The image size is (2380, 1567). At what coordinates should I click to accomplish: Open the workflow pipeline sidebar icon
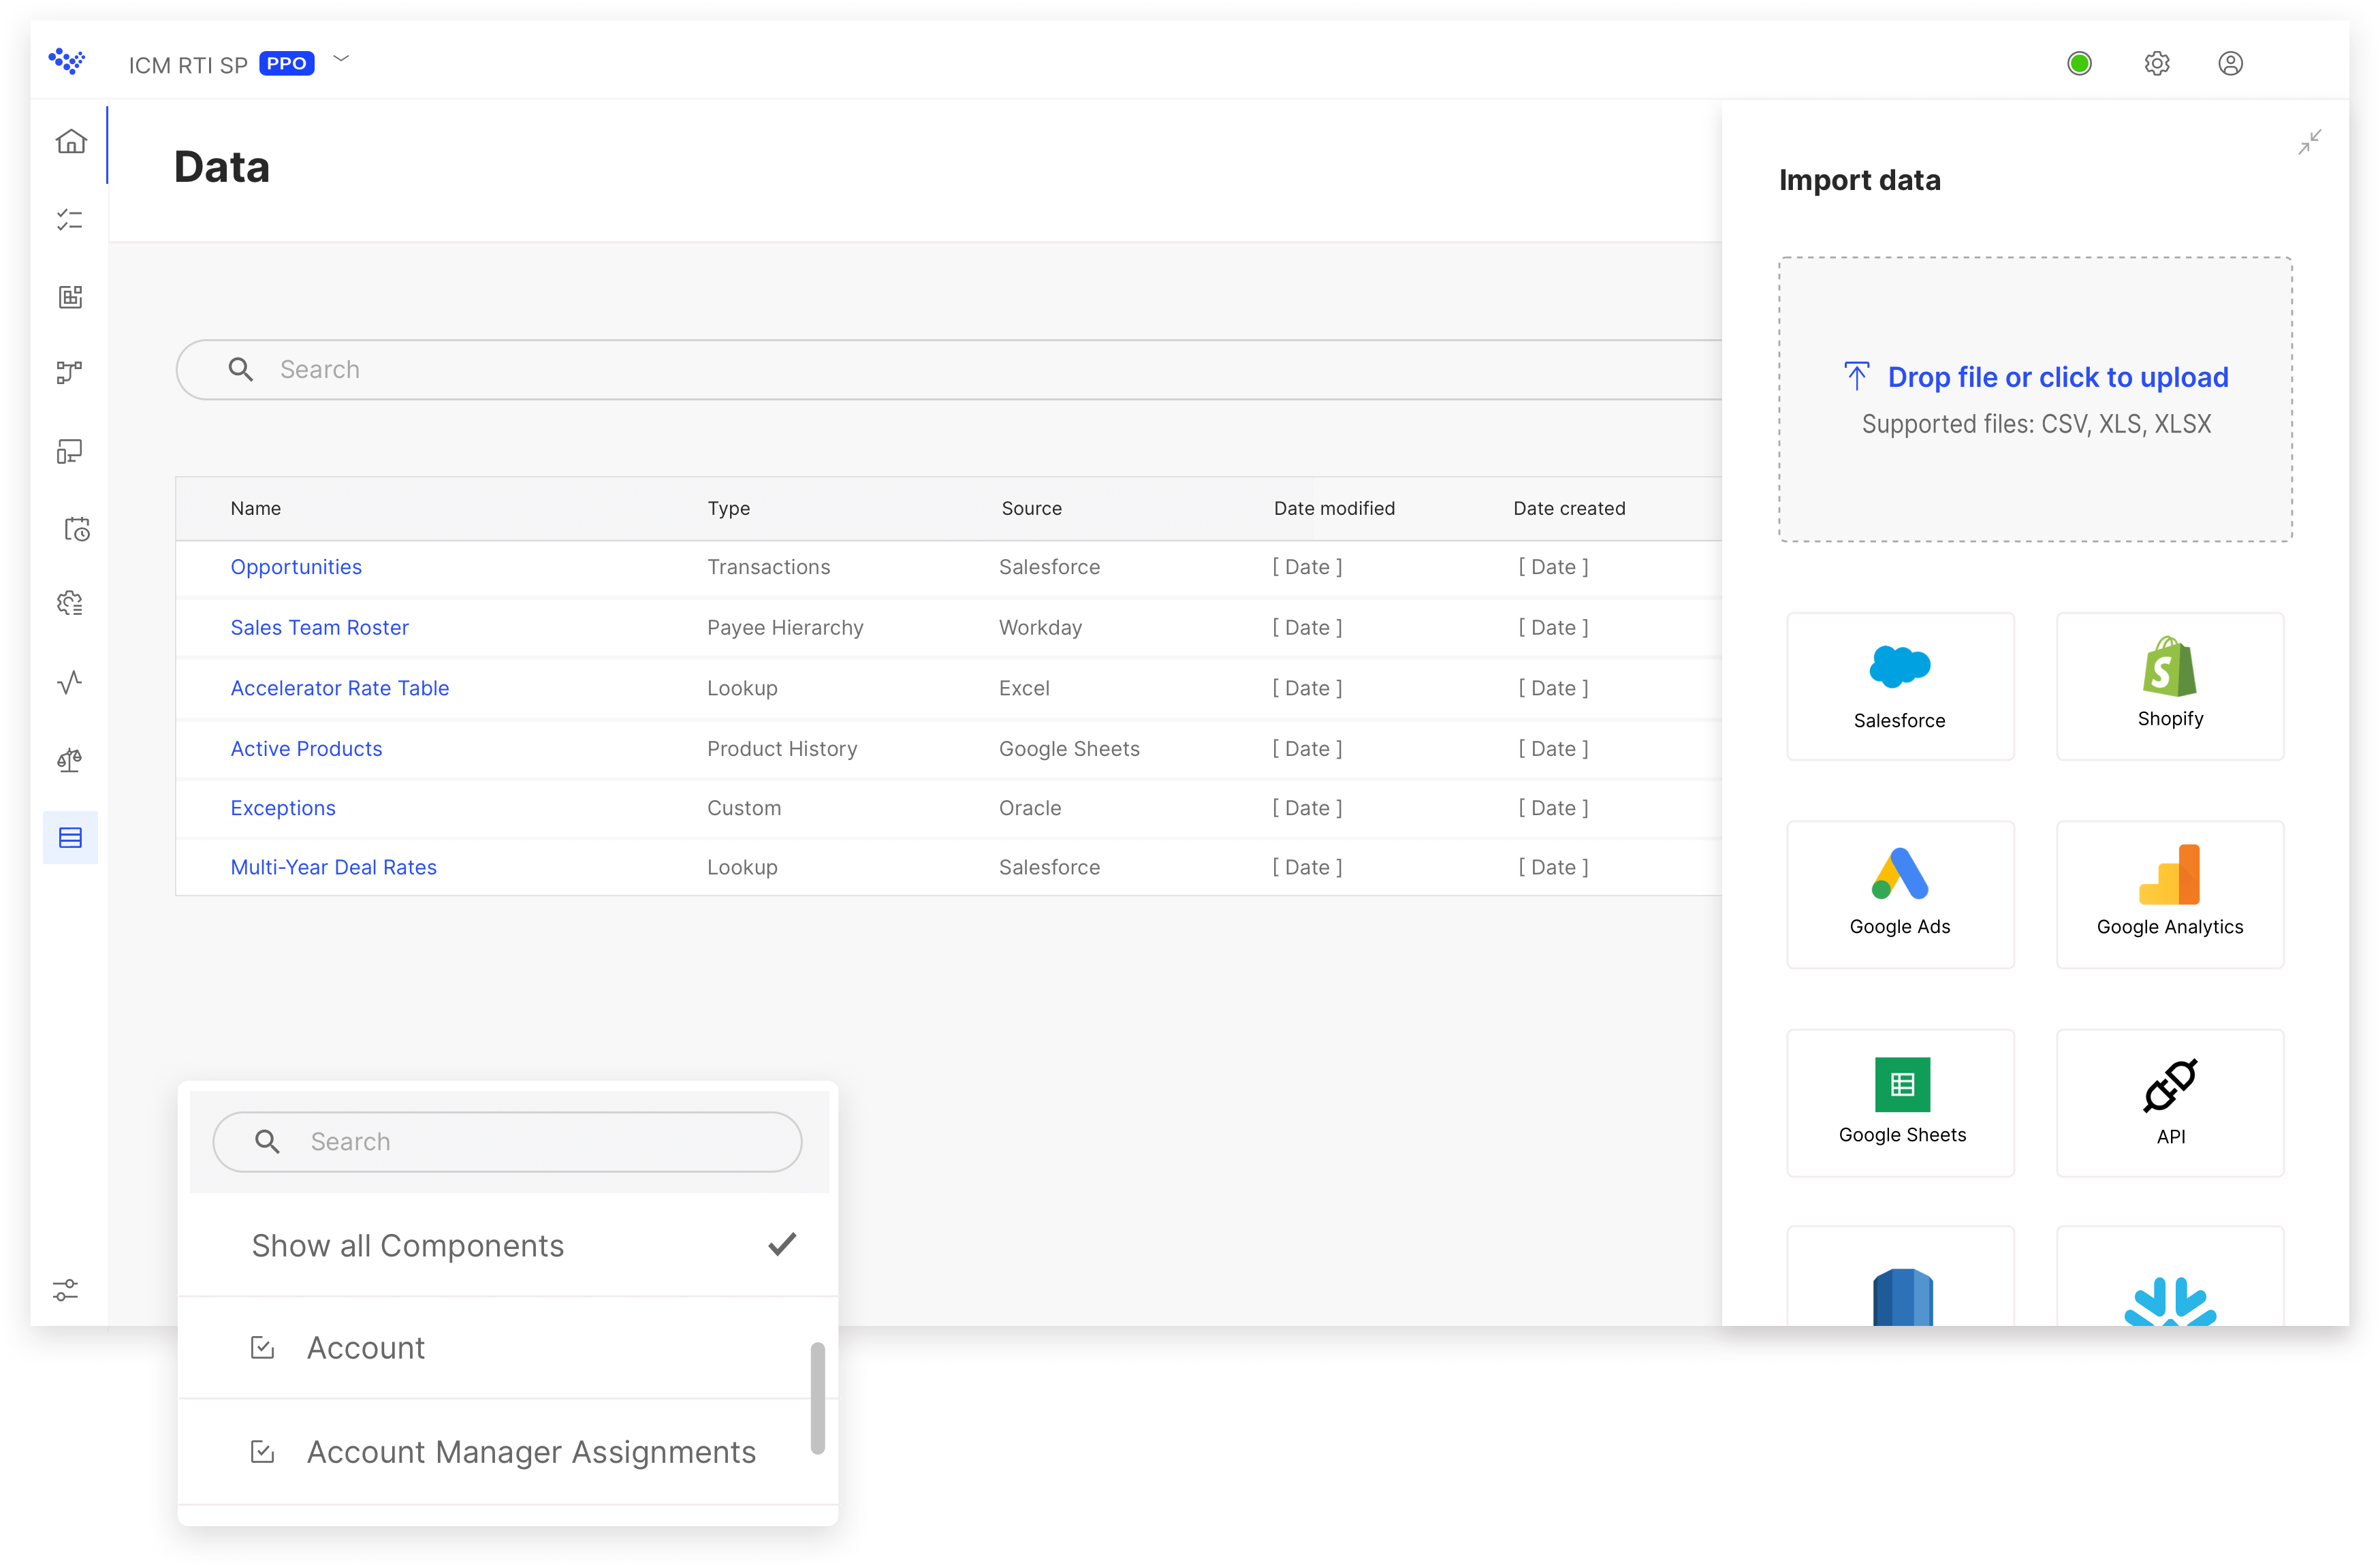[70, 372]
